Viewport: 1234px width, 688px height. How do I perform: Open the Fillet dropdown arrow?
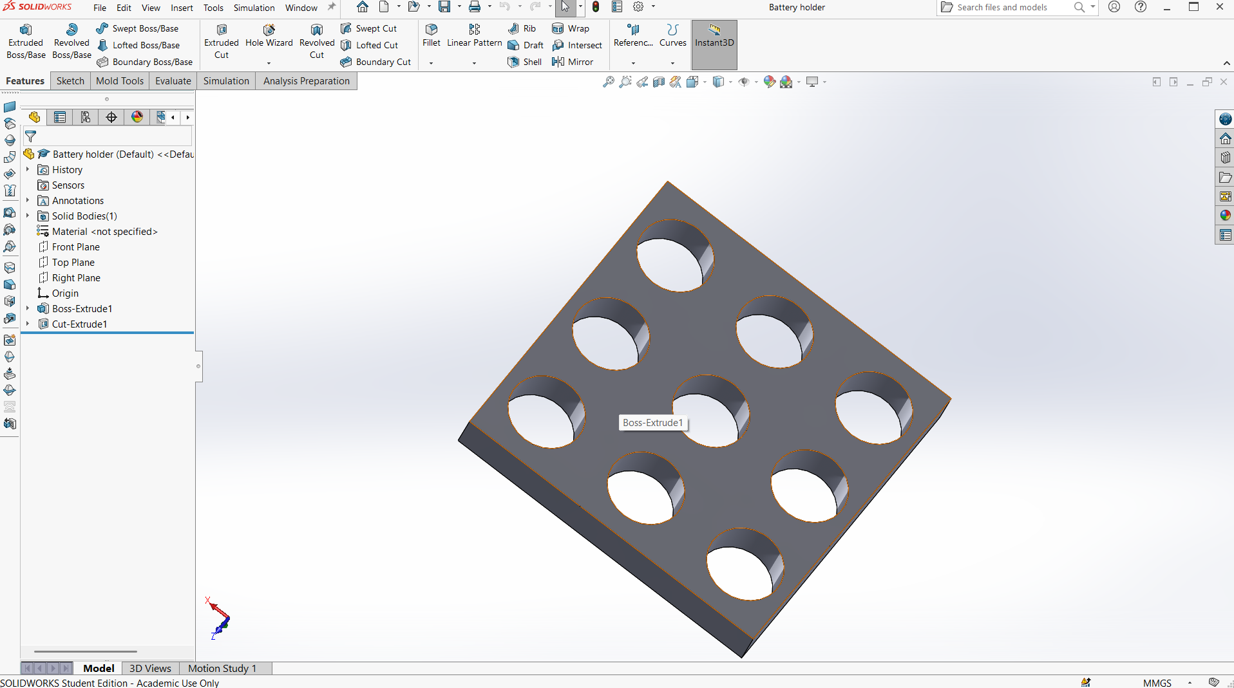coord(431,63)
